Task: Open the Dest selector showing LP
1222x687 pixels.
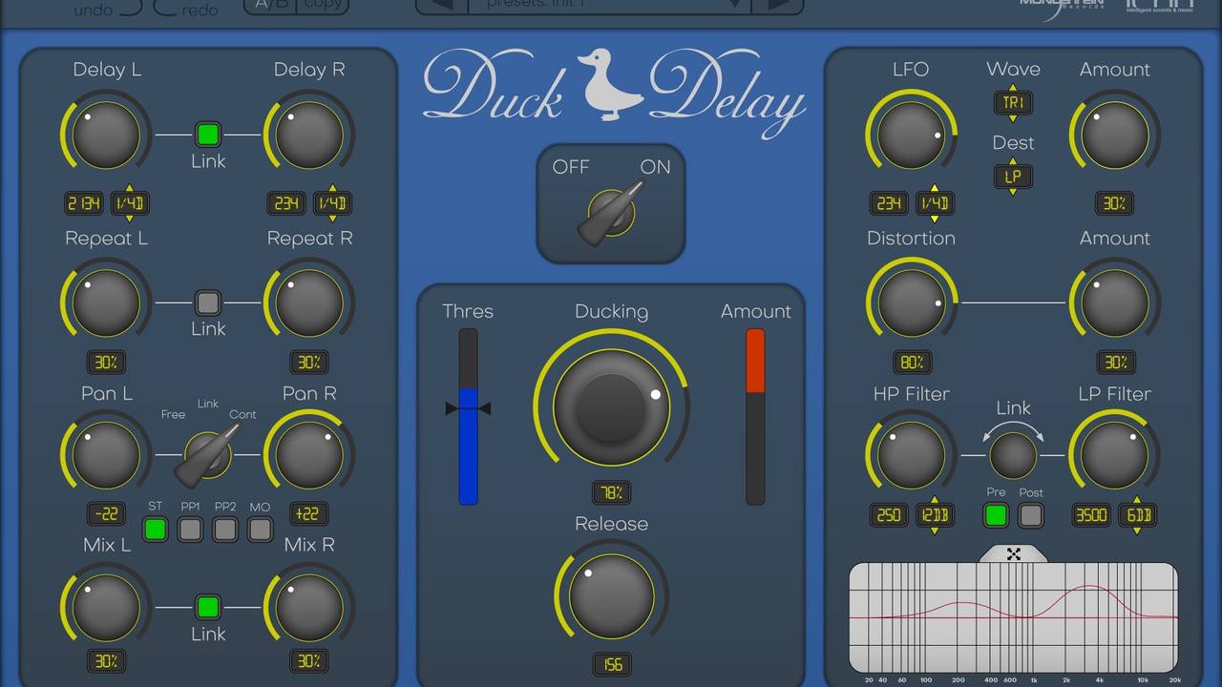Action: [x=1013, y=177]
